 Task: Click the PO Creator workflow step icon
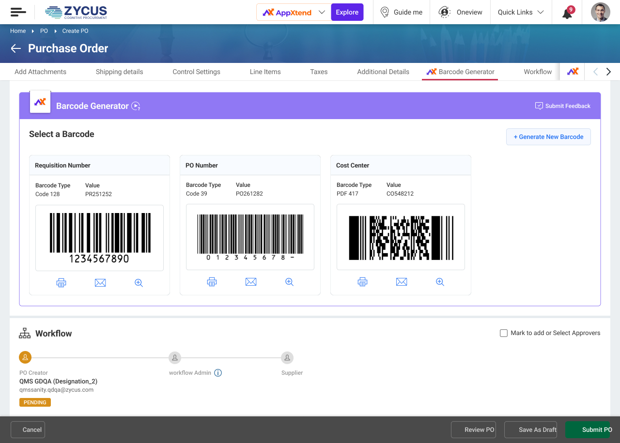point(25,358)
